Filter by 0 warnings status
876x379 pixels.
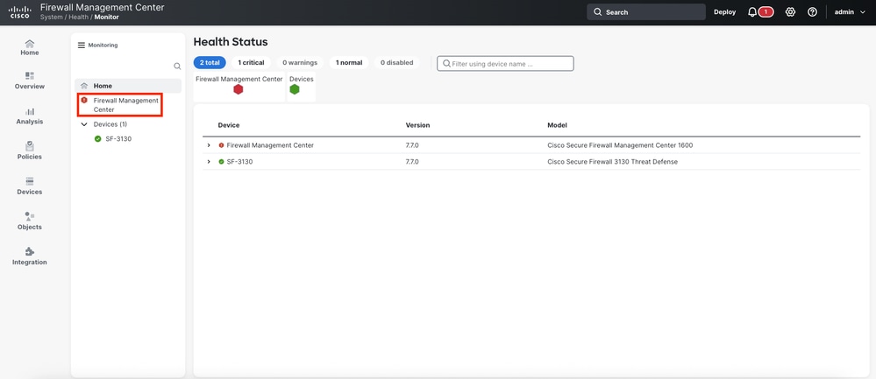tap(300, 63)
